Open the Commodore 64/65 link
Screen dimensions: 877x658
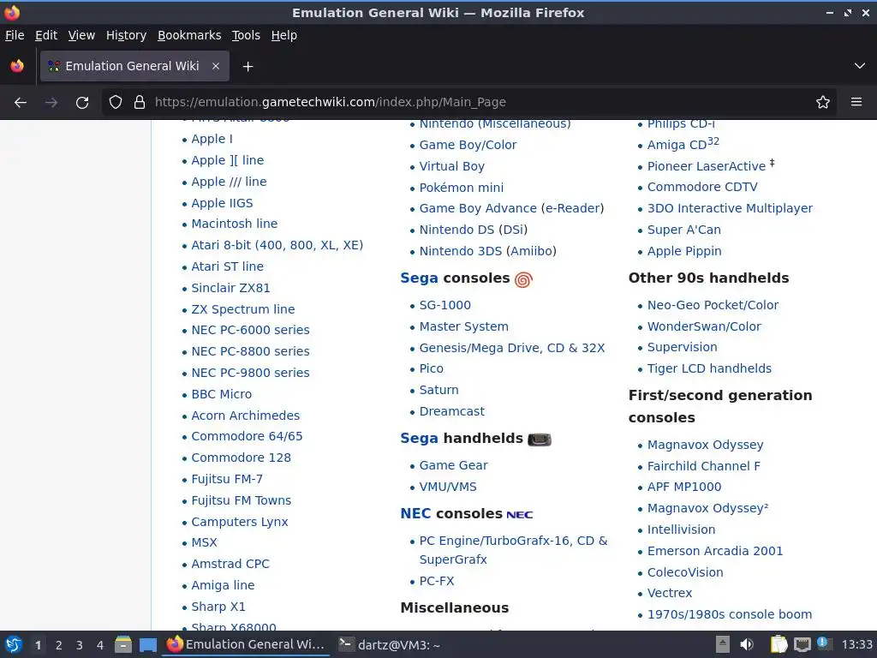pos(247,436)
